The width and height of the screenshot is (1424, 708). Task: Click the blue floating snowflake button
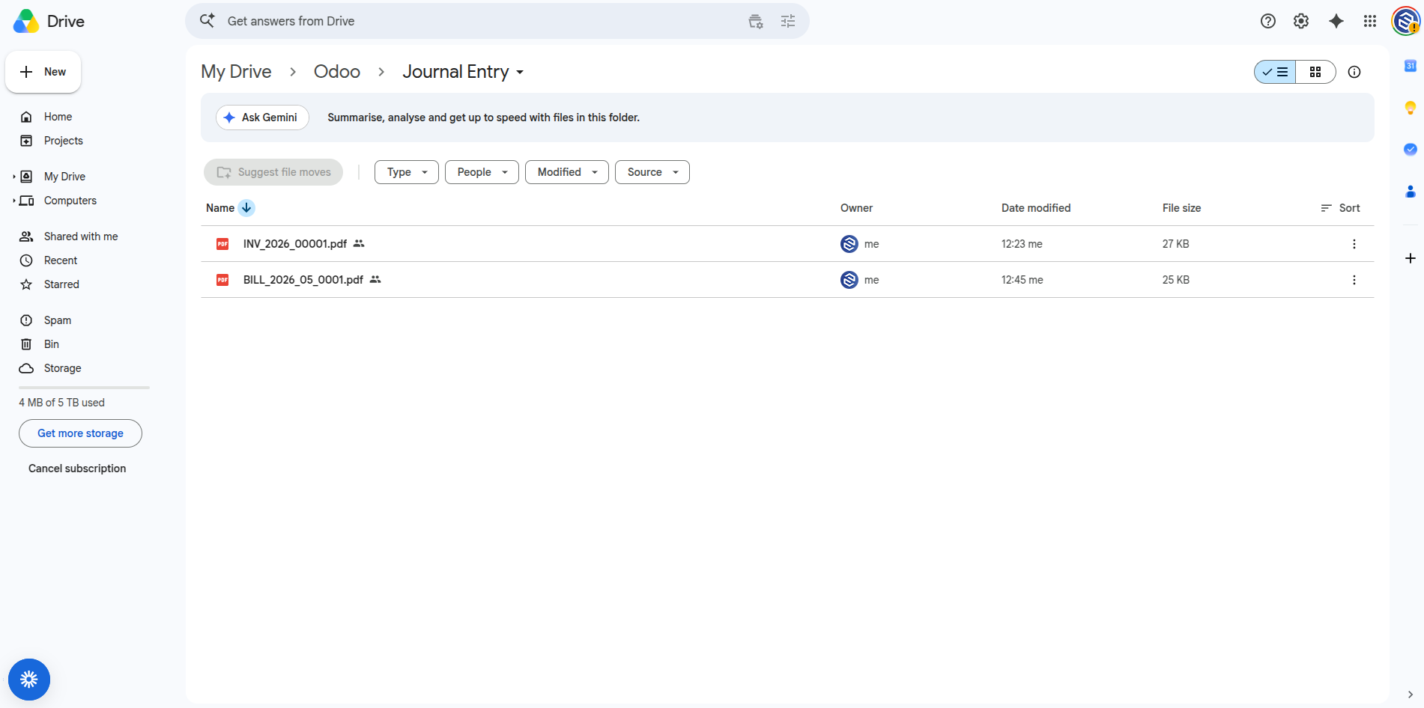click(29, 680)
